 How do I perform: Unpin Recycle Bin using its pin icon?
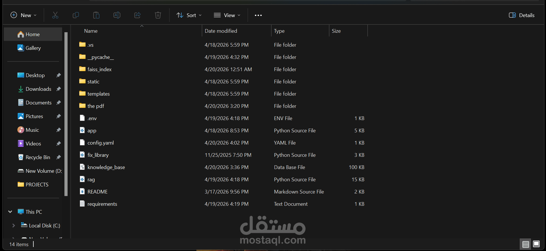pos(58,157)
